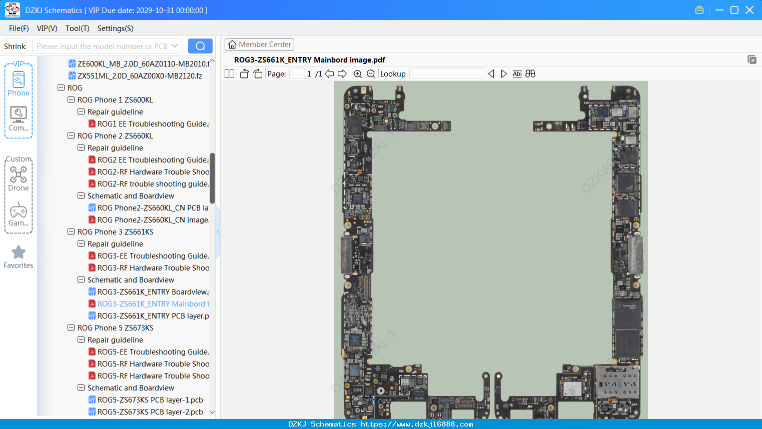Open the Drone category in sidebar
The height and width of the screenshot is (429, 762).
tap(19, 178)
